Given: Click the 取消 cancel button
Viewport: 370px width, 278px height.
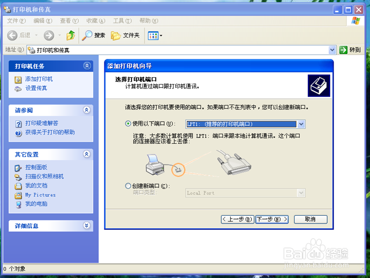Looking at the screenshot, I should point(310,220).
